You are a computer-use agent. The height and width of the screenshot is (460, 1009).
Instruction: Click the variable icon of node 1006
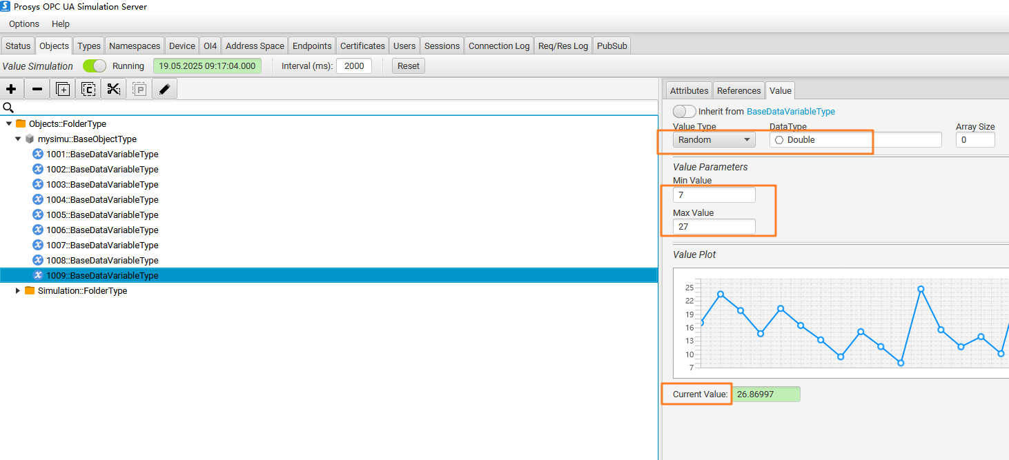pos(38,230)
